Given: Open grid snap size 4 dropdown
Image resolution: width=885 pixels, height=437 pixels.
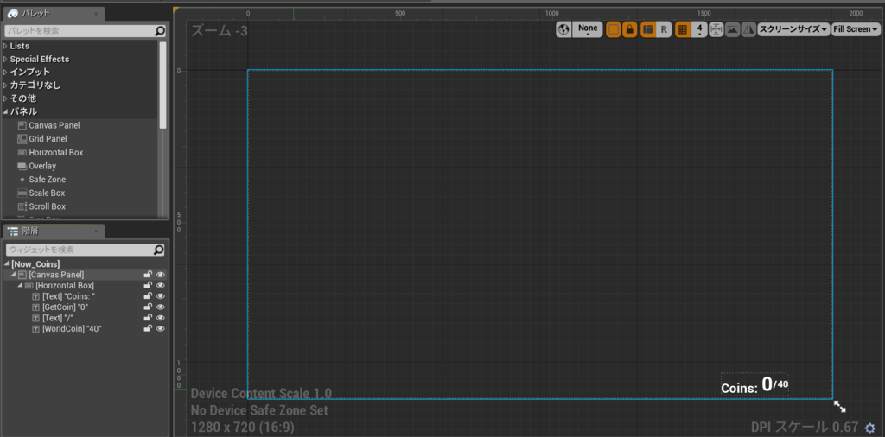Looking at the screenshot, I should click(x=699, y=29).
